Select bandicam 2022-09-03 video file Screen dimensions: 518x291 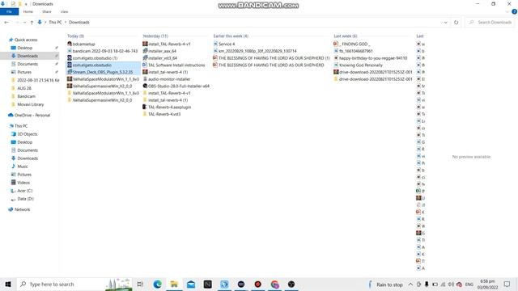104,51
